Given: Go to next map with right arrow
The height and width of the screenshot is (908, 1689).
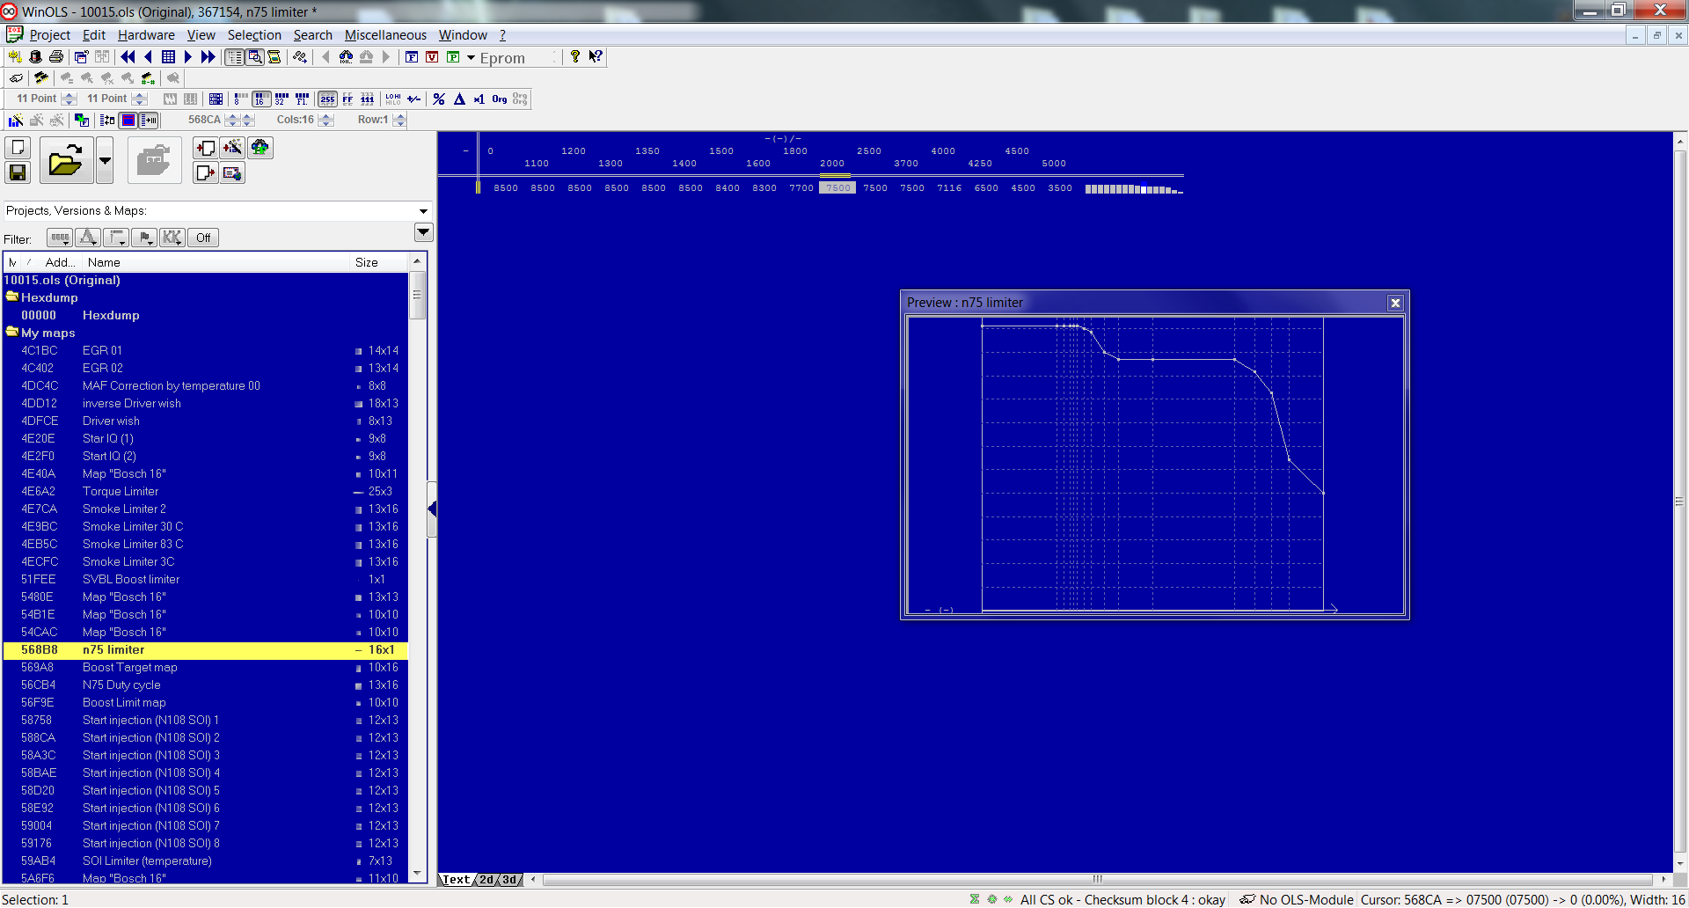Looking at the screenshot, I should [187, 57].
